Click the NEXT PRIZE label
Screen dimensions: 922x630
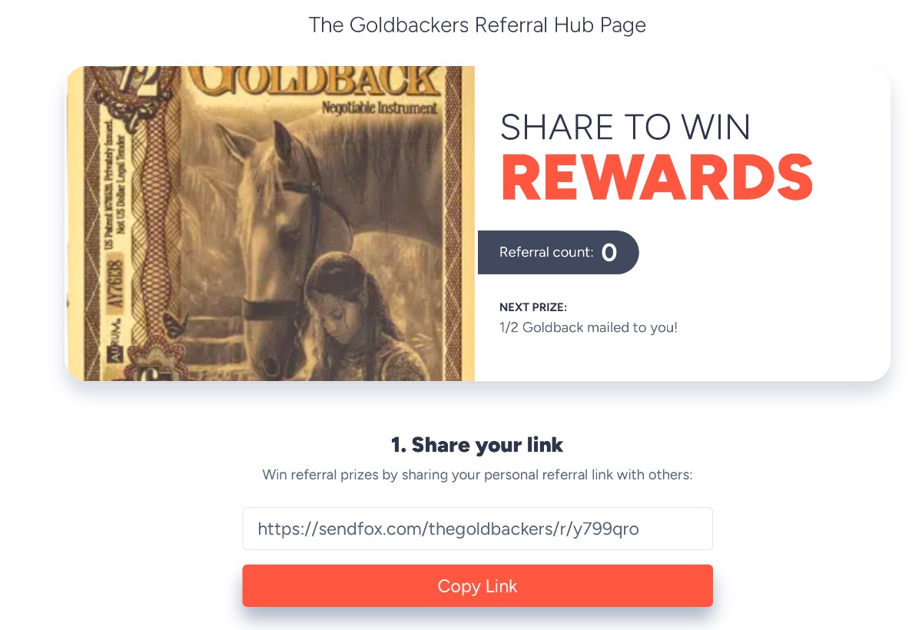point(533,307)
